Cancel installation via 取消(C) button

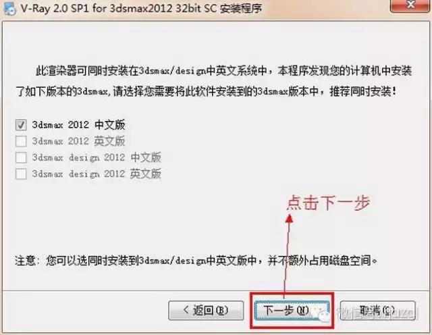[x=378, y=311]
